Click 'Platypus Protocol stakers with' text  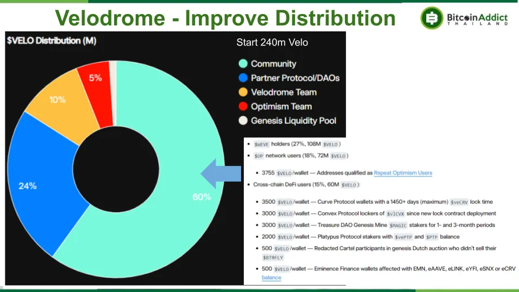point(355,237)
